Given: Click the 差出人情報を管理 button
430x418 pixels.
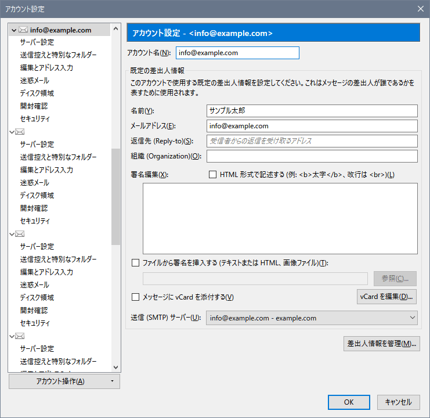Looking at the screenshot, I should [x=381, y=343].
